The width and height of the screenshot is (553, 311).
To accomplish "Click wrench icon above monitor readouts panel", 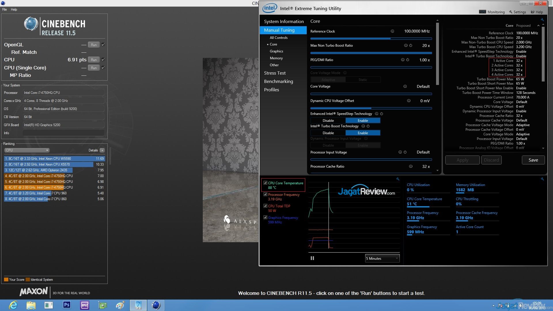I will (x=542, y=179).
